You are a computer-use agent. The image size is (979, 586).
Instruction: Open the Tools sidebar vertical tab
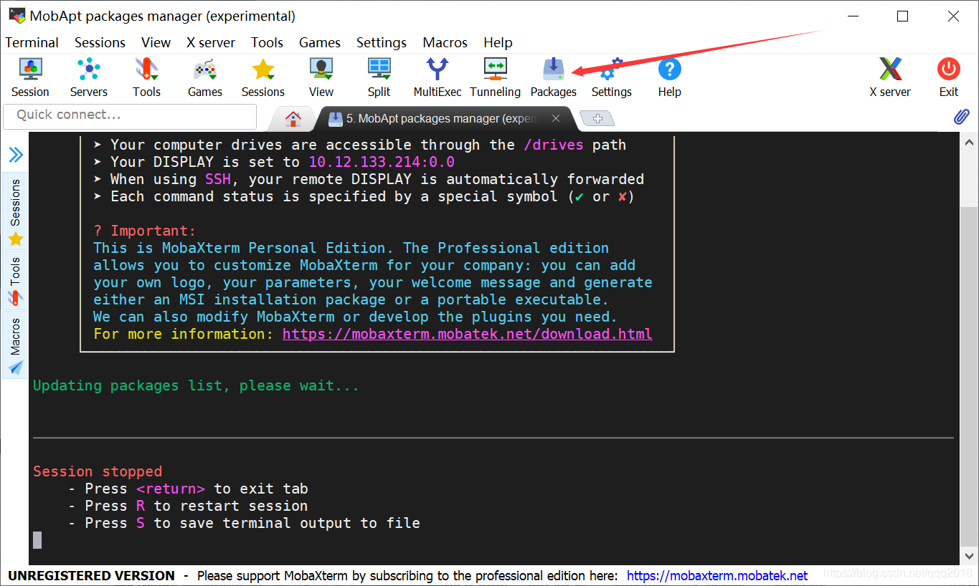pos(15,281)
